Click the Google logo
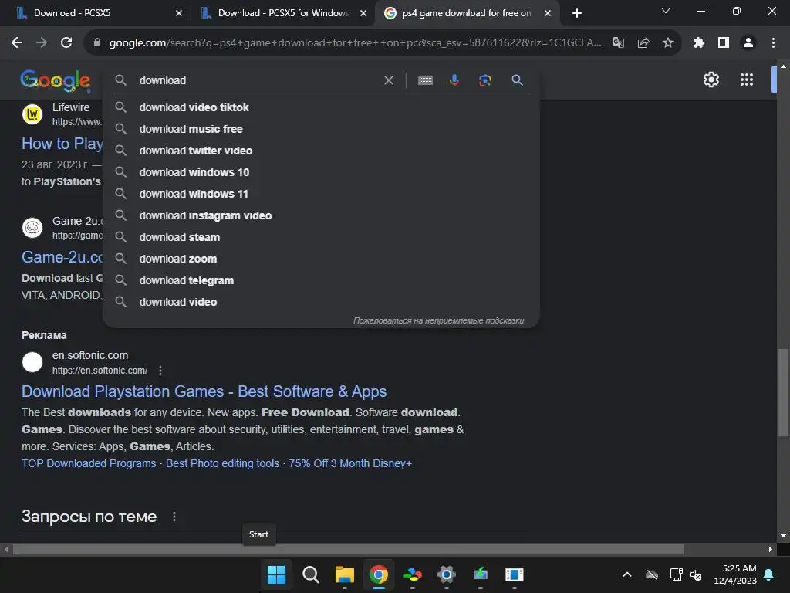 56,80
